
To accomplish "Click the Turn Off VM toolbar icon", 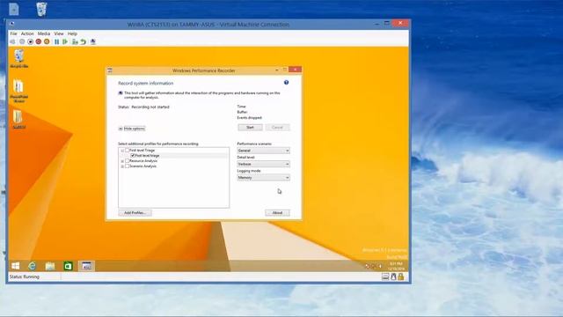I will point(31,42).
